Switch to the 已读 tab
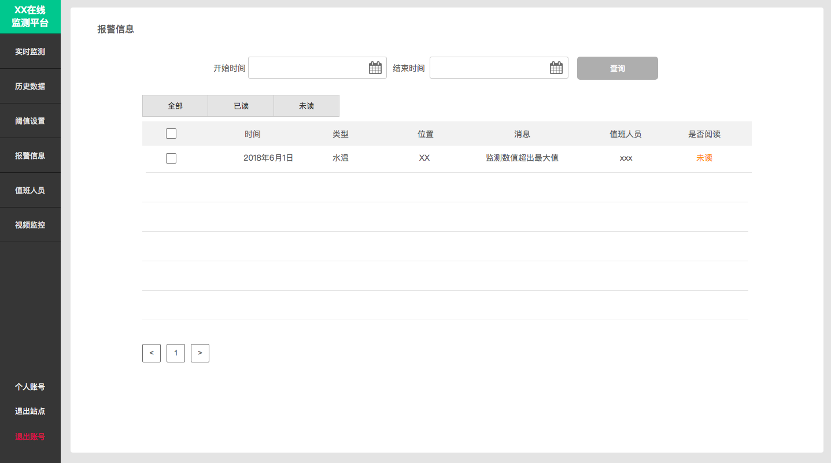 tap(241, 106)
